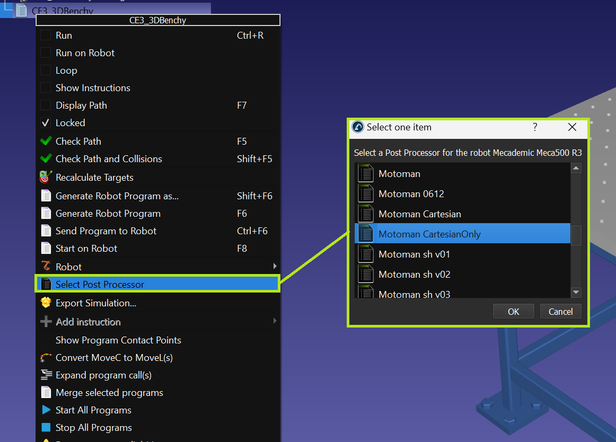Expand the Add instruction submenu arrow
Screen dimensions: 616x442
tap(274, 321)
